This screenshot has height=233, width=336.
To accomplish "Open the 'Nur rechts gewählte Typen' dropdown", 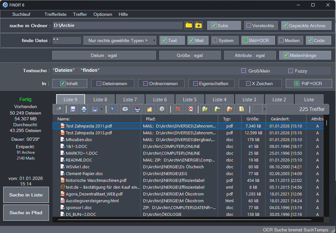I will click(x=120, y=40).
